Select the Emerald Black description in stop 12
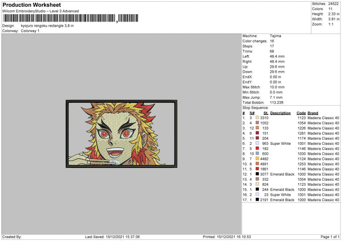Screen dimensions: 342x241 tap(282, 174)
